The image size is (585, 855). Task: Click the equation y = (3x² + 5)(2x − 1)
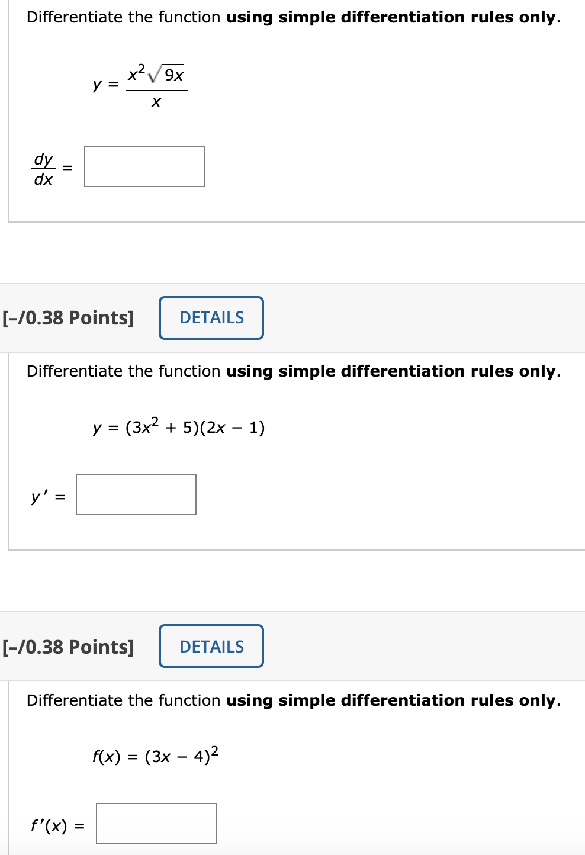178,426
